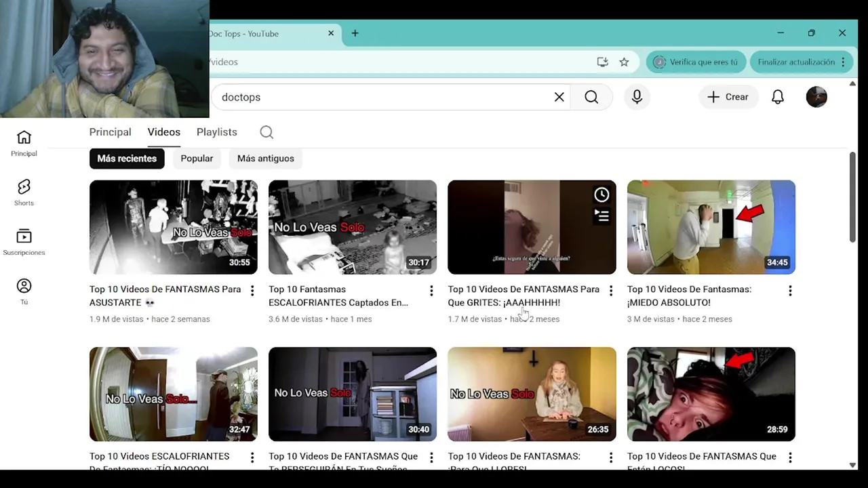Open the account avatar menu

(x=816, y=97)
